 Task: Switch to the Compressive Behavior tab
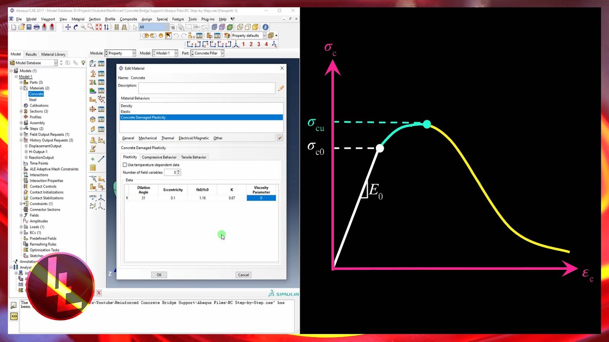159,157
